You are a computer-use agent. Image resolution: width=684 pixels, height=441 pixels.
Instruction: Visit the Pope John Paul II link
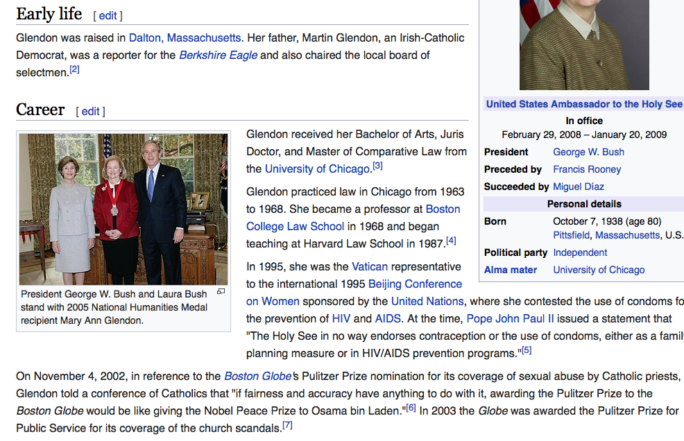(511, 318)
